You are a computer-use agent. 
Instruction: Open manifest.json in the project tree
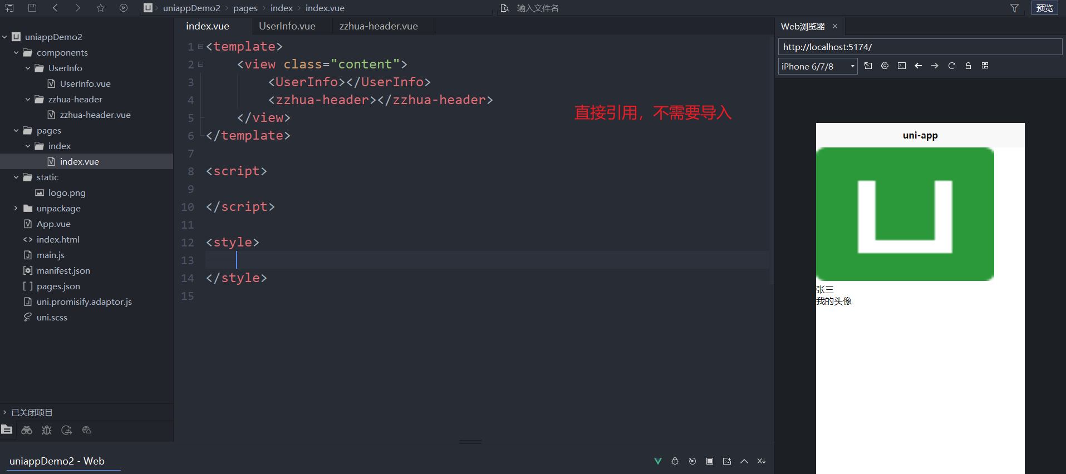coord(63,270)
